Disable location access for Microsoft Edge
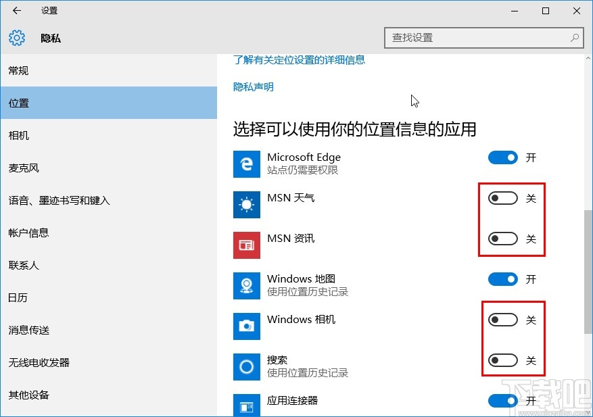The height and width of the screenshot is (417, 593). pyautogui.click(x=502, y=157)
